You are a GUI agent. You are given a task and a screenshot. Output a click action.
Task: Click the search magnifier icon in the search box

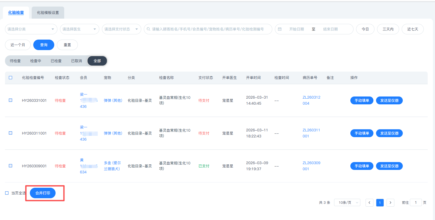(149, 29)
